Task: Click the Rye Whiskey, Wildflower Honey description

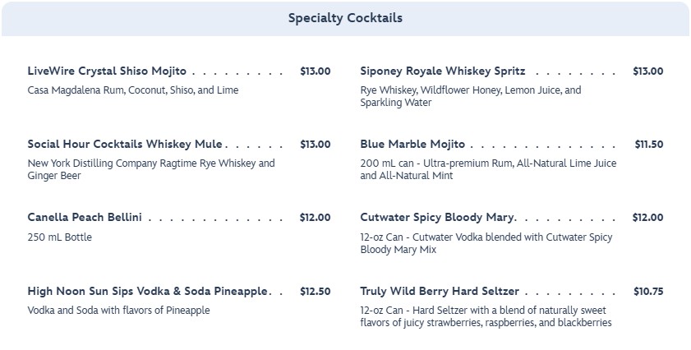Action: tap(470, 97)
